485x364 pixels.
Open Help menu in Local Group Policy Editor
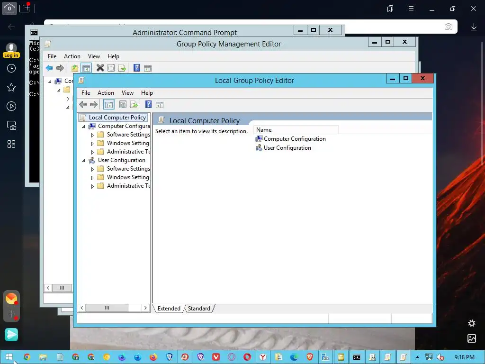(147, 92)
